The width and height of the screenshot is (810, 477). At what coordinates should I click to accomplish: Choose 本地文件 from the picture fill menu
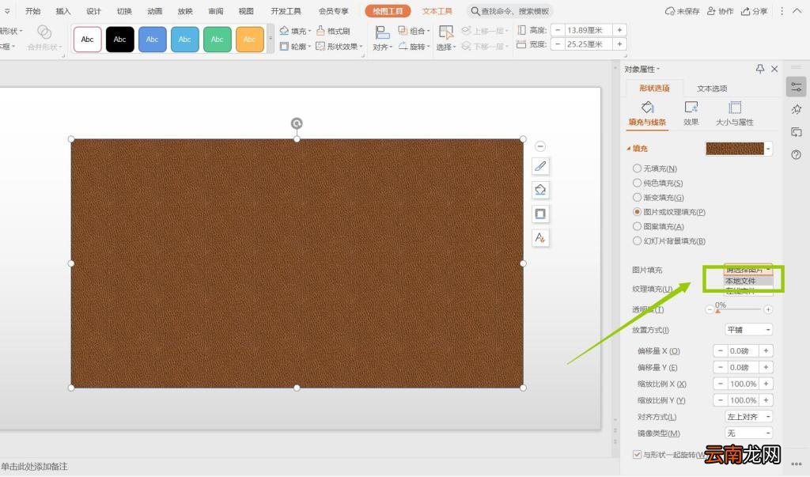tap(748, 281)
